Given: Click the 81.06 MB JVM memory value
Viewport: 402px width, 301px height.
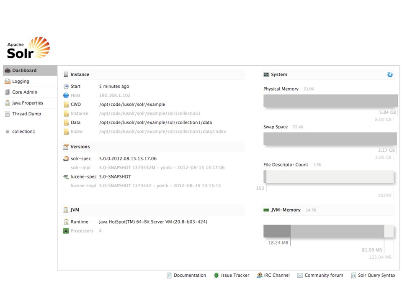Looking at the screenshot, I should (x=372, y=250).
